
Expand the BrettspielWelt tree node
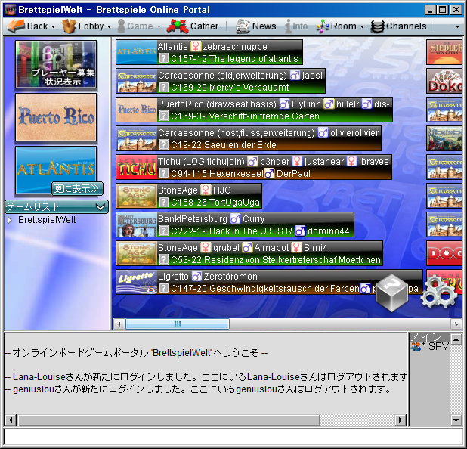click(x=10, y=220)
